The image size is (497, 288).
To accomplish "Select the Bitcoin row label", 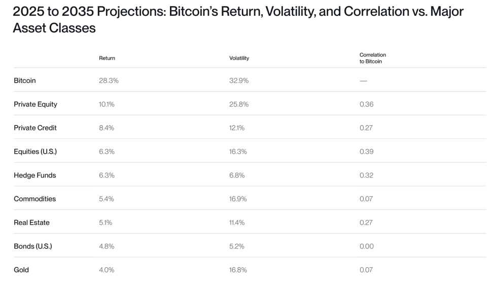I will click(25, 81).
